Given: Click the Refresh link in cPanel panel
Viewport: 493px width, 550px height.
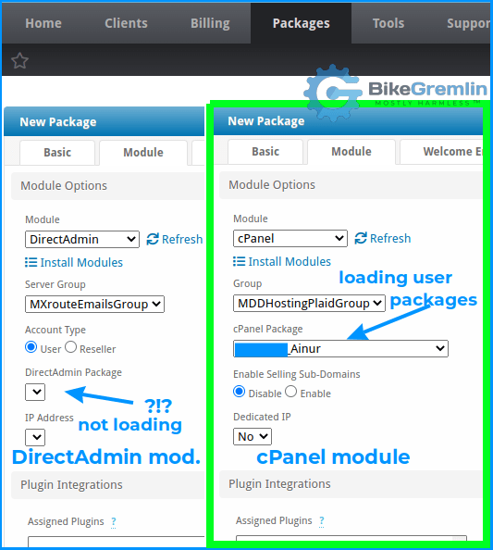Looking at the screenshot, I should click(x=390, y=238).
